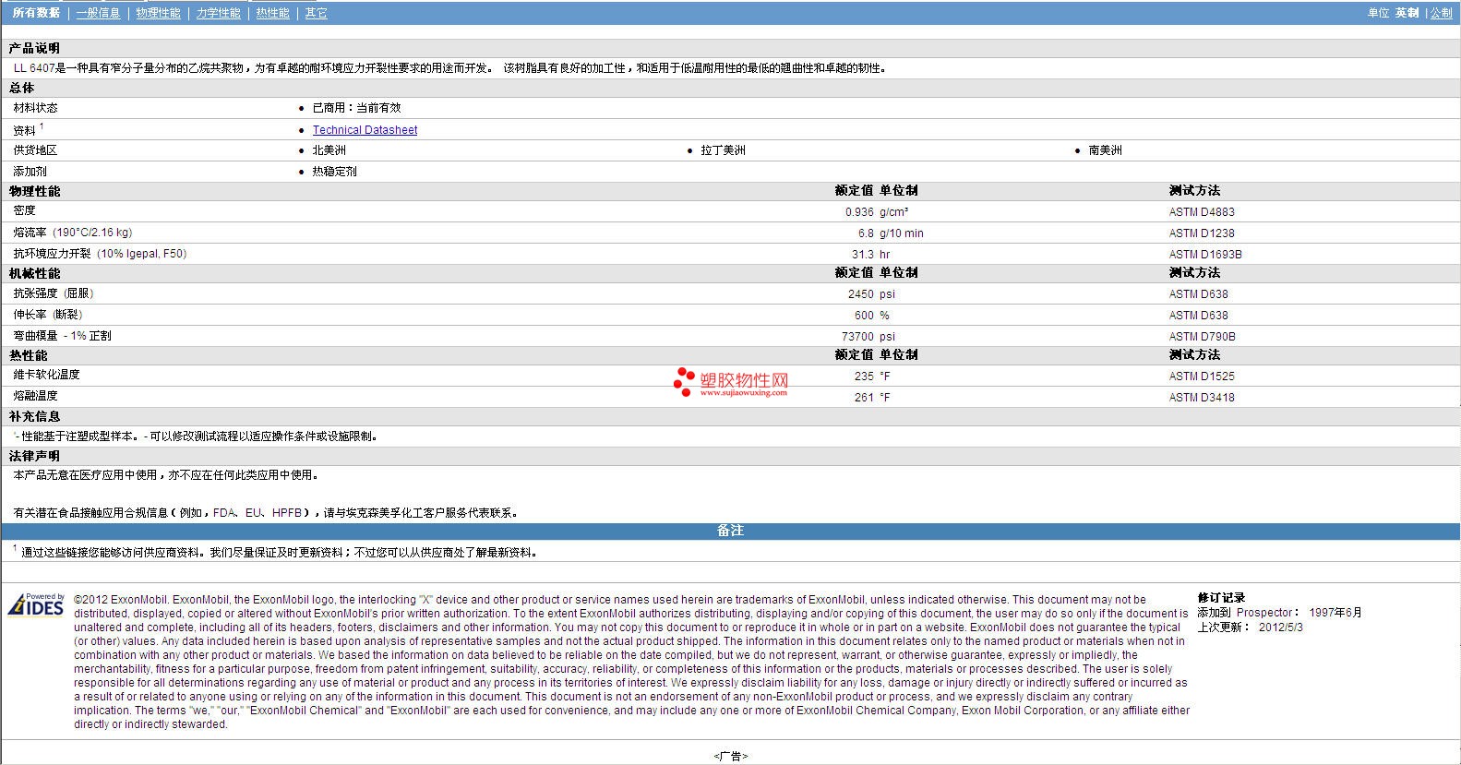Switch to the 力学性能 tab
Screen dimensions: 1461x765
pos(218,13)
